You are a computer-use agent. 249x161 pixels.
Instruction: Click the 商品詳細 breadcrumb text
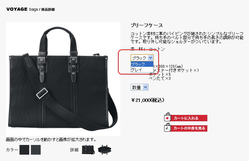[x=48, y=9]
